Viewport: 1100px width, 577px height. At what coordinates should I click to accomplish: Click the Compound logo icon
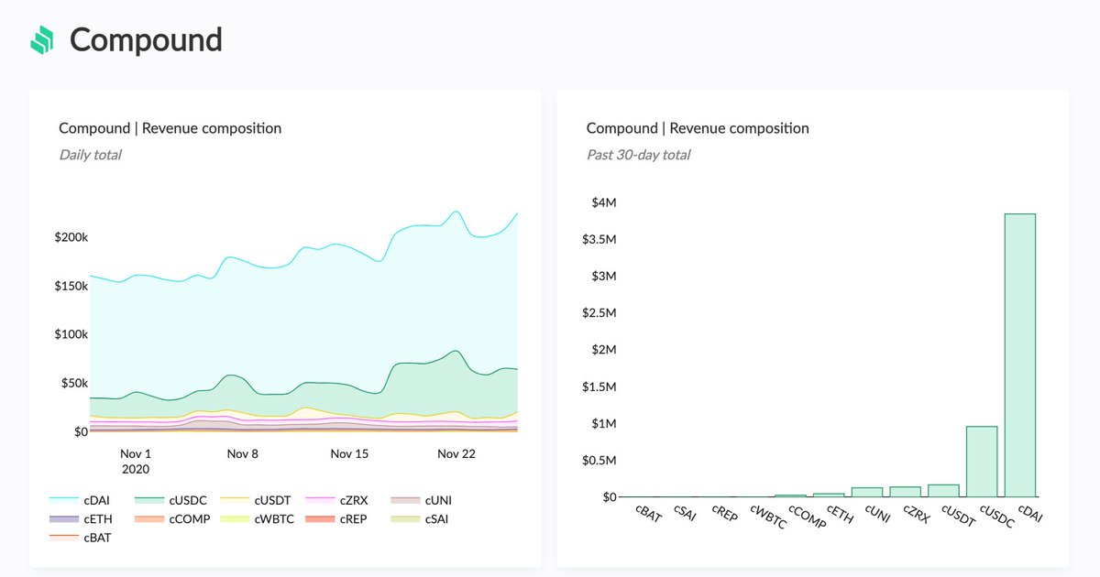coord(42,40)
